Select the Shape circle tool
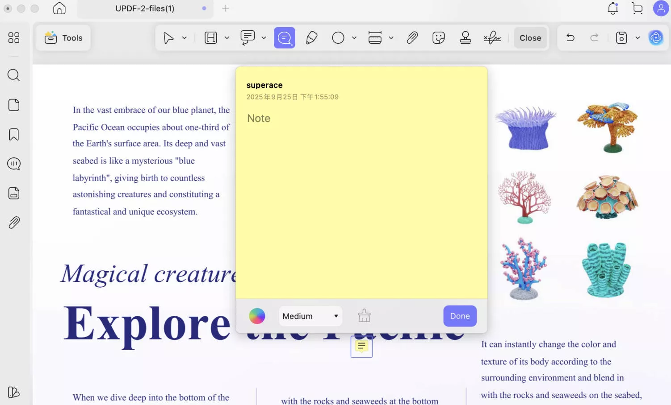This screenshot has height=405, width=671. point(338,37)
